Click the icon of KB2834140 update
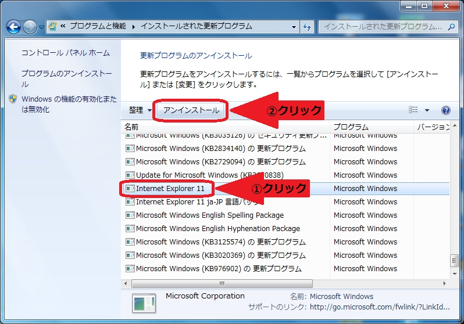 click(130, 149)
